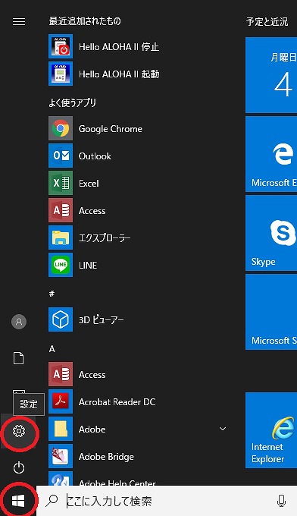Launch the Hello ALOHA II 起動 icon
This screenshot has height=516, width=297.
(61, 74)
